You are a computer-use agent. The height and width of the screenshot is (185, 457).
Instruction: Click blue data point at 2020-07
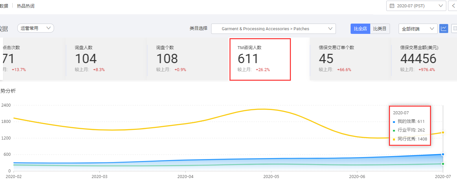443,154
